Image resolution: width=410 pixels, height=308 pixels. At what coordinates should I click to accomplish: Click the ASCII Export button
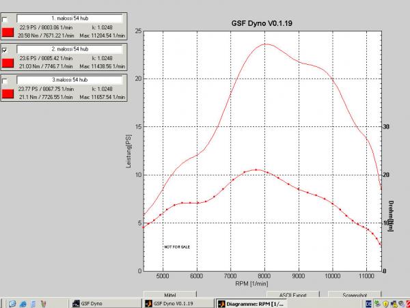point(293,294)
